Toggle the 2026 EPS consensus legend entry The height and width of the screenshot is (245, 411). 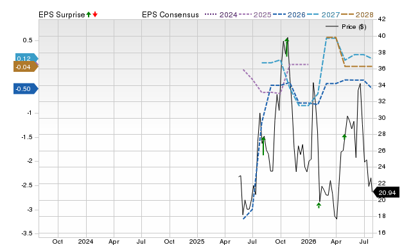click(x=289, y=15)
